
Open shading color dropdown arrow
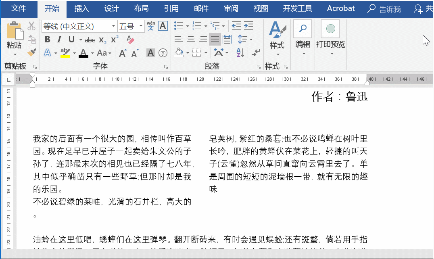(188, 53)
